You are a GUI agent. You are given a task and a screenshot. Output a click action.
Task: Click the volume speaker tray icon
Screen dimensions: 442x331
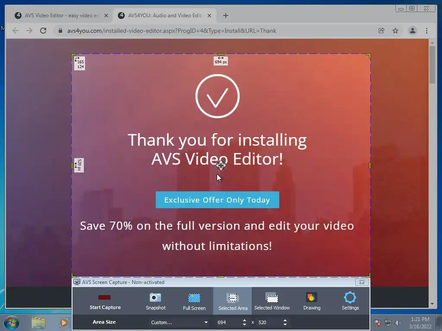(x=398, y=323)
